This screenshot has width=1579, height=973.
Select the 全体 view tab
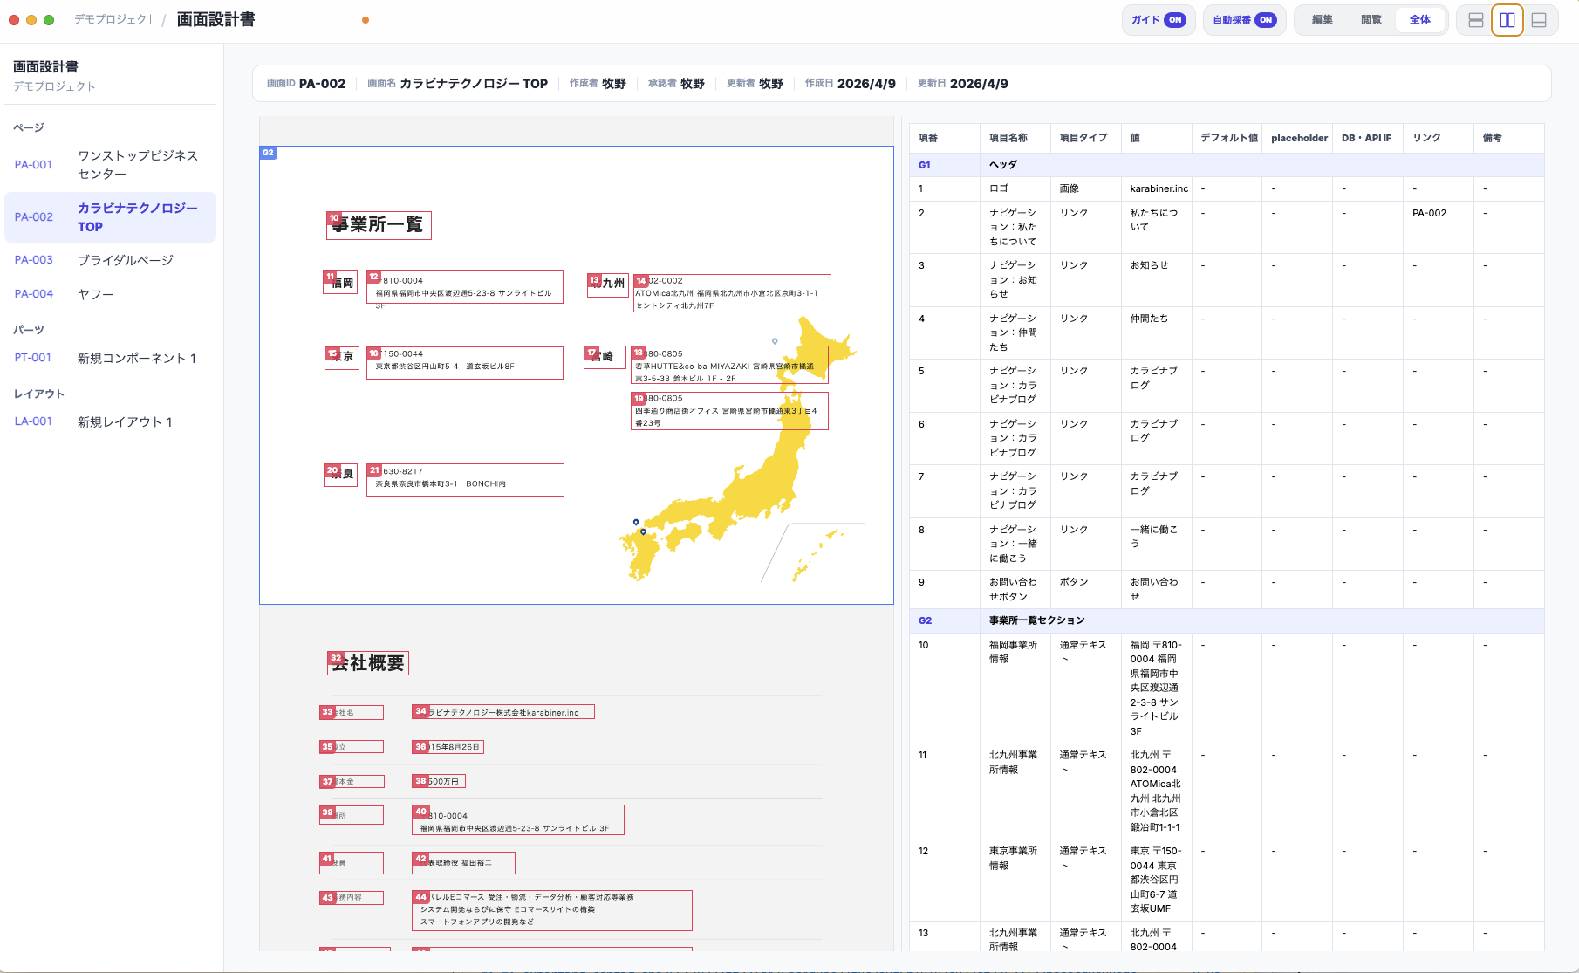click(x=1420, y=20)
